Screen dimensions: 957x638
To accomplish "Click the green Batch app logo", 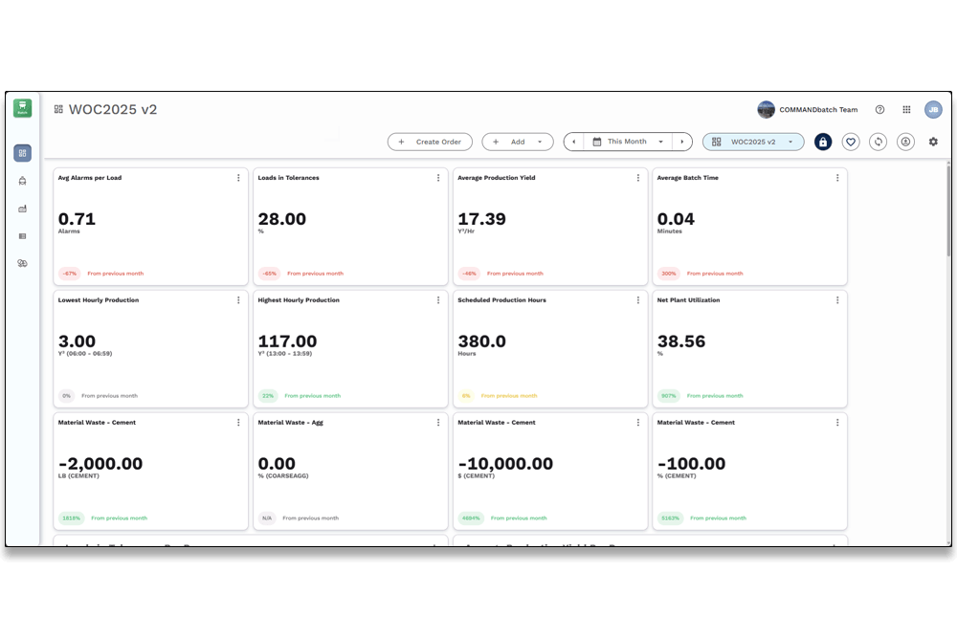I will tap(23, 108).
